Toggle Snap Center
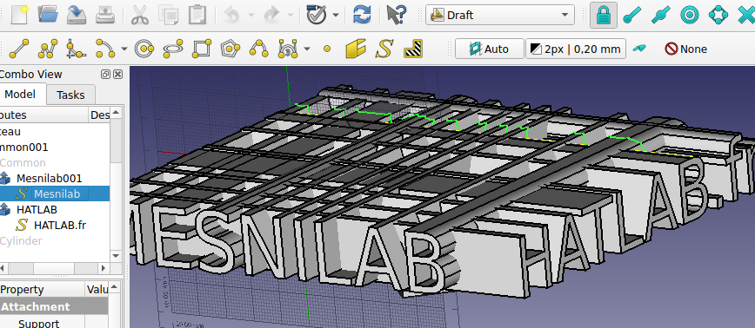The image size is (755, 328). (x=690, y=15)
